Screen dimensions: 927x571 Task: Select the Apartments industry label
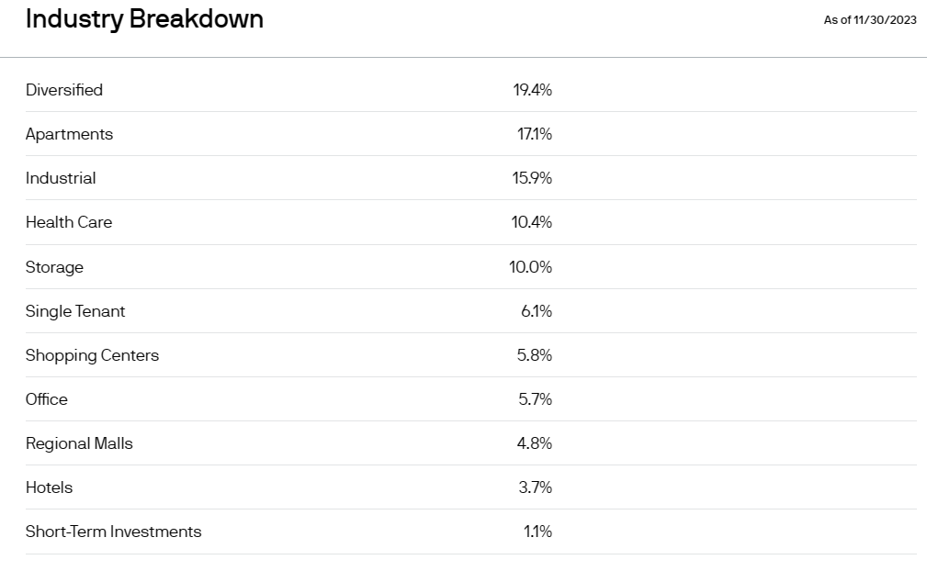[x=69, y=134]
